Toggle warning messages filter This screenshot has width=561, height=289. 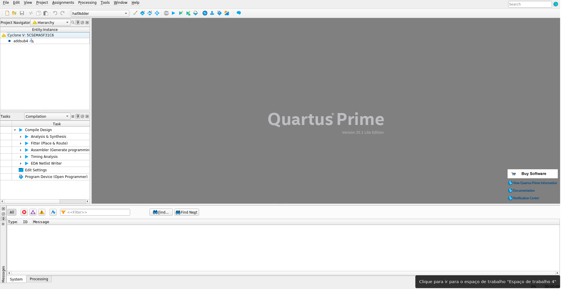pos(42,212)
